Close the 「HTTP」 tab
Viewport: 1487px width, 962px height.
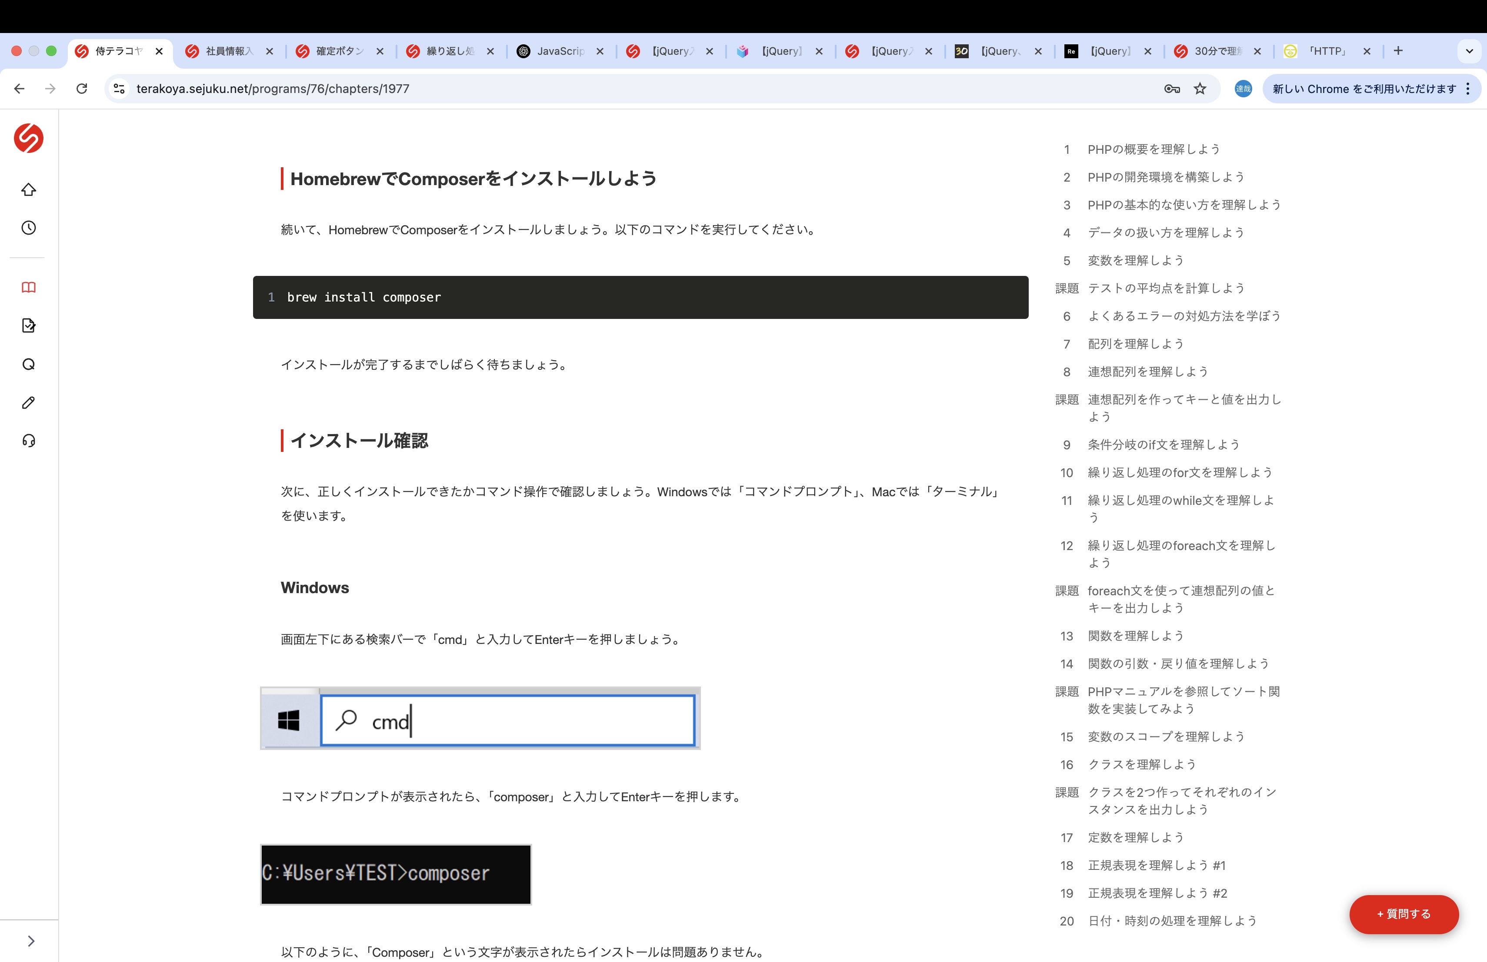pos(1367,51)
